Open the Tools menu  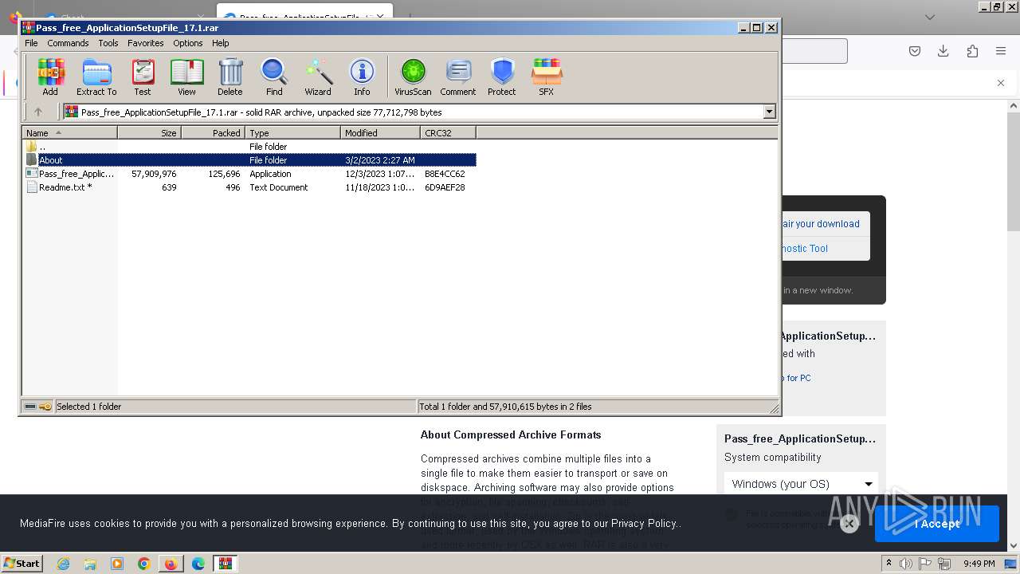pyautogui.click(x=108, y=43)
